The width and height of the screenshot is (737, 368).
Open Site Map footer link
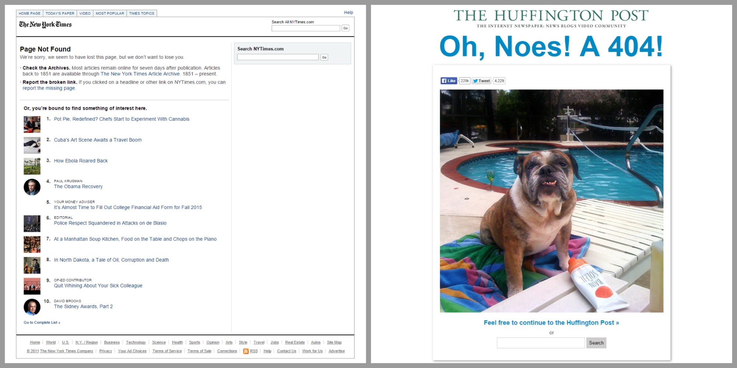(x=334, y=343)
